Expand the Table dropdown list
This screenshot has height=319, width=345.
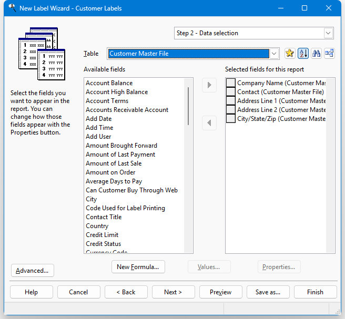click(273, 53)
